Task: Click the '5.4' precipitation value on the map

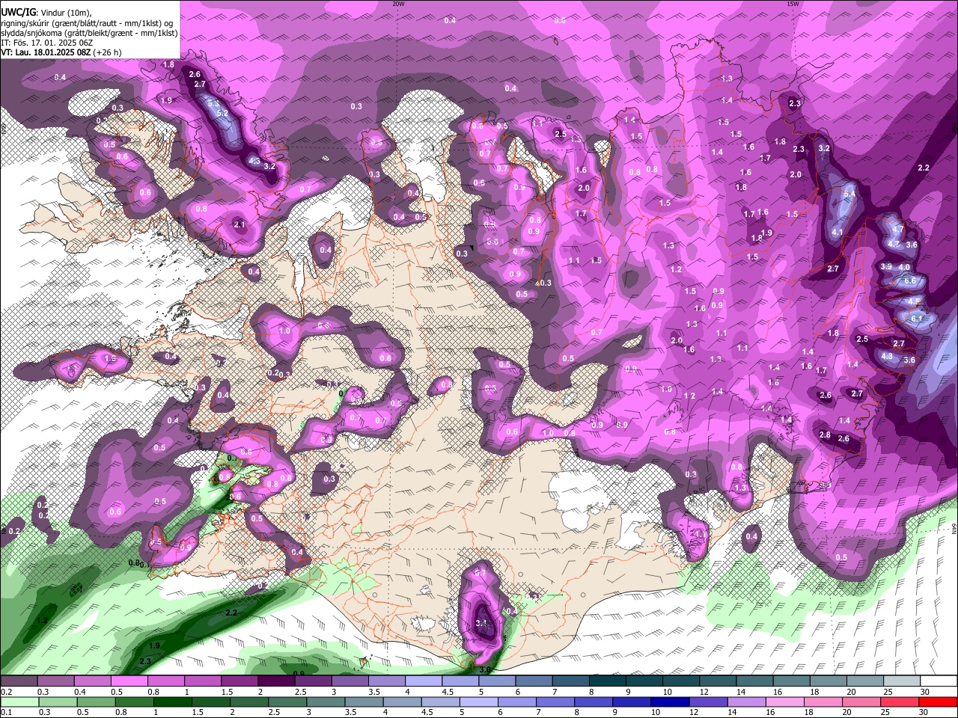Action: coord(849,194)
